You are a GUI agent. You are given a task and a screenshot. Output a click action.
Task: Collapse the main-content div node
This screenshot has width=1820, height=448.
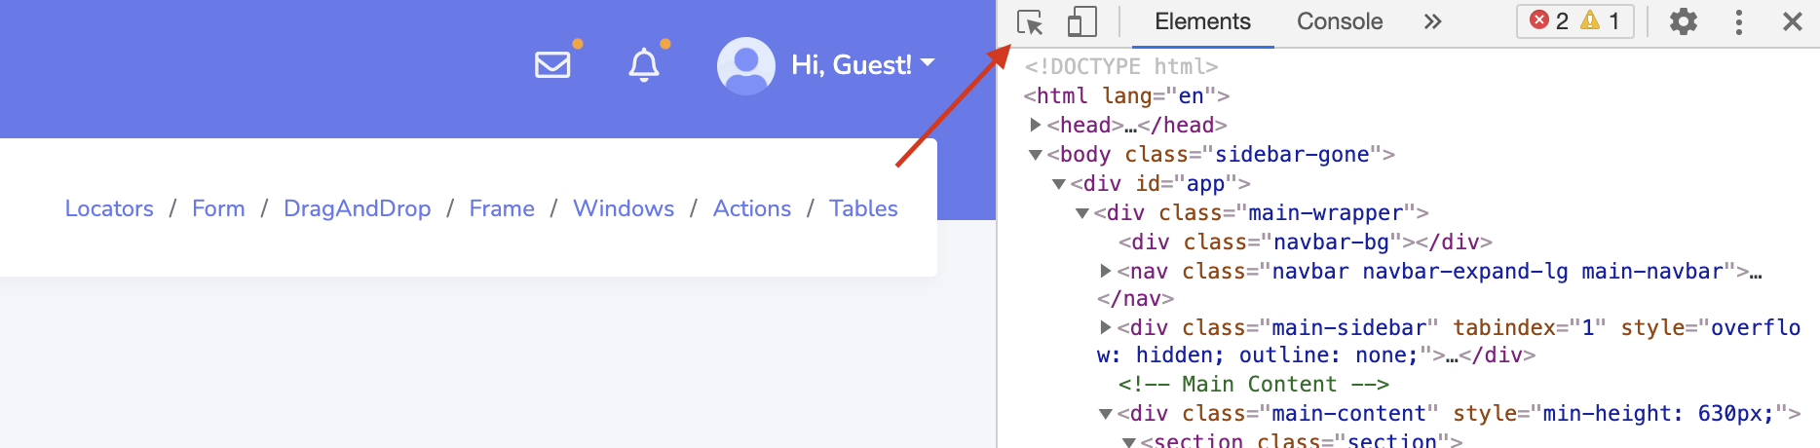coord(1106,414)
